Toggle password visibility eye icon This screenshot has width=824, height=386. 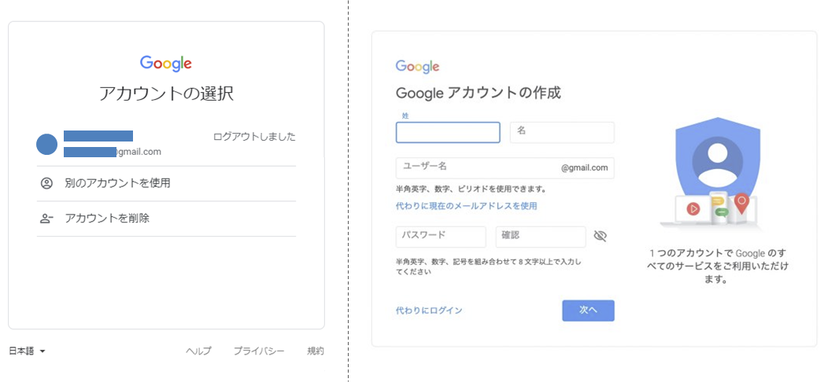tap(600, 236)
